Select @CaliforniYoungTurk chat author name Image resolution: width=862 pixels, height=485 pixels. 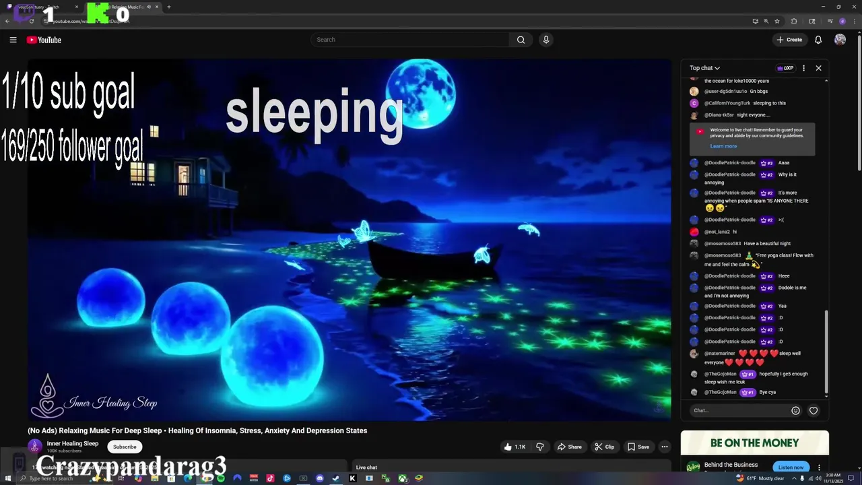tap(727, 103)
